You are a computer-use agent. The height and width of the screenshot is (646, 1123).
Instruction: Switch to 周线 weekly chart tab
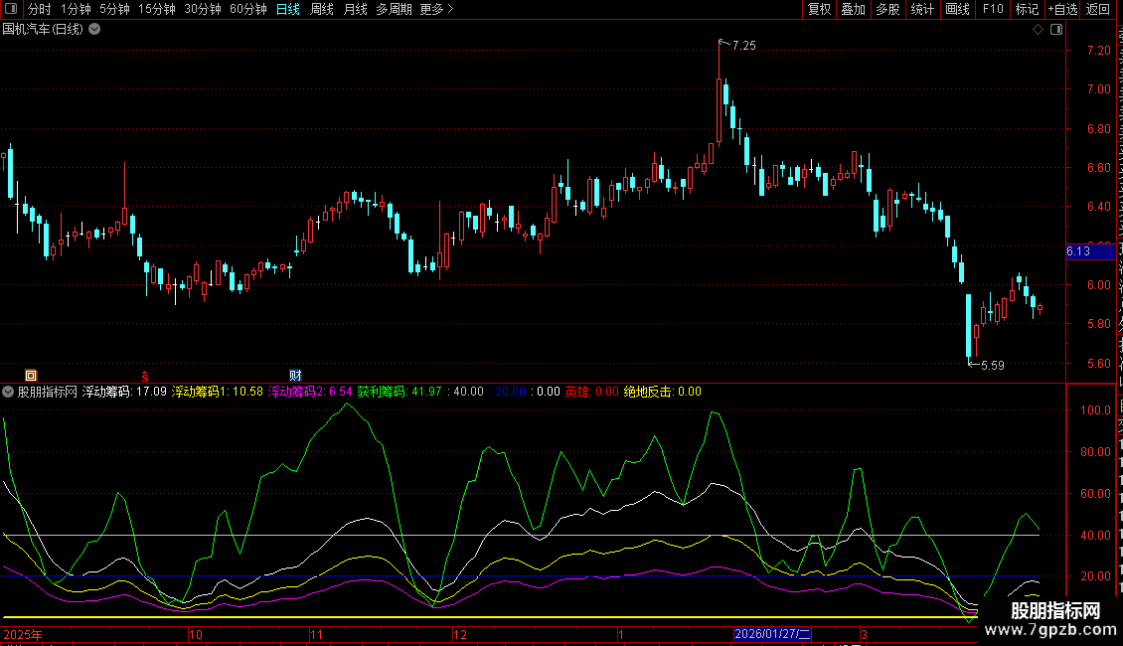[321, 9]
